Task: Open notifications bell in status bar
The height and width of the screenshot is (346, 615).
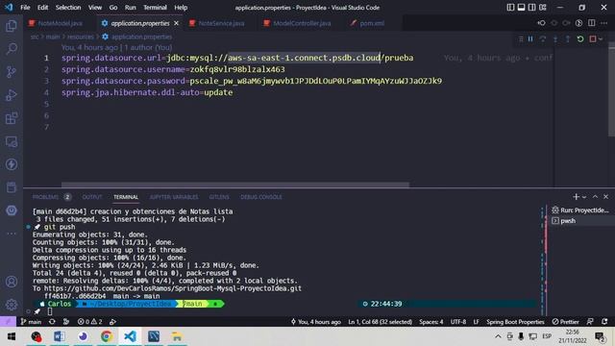Action: coord(604,322)
